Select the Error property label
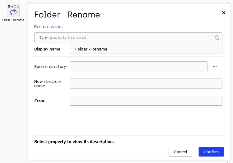Screen dimensions: 233x163 point(40,101)
